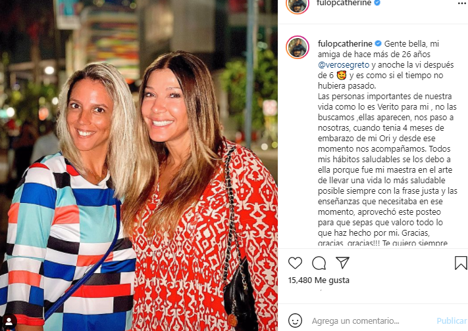
Task: Click fulopcatherine username in header
Action: tap(344, 3)
